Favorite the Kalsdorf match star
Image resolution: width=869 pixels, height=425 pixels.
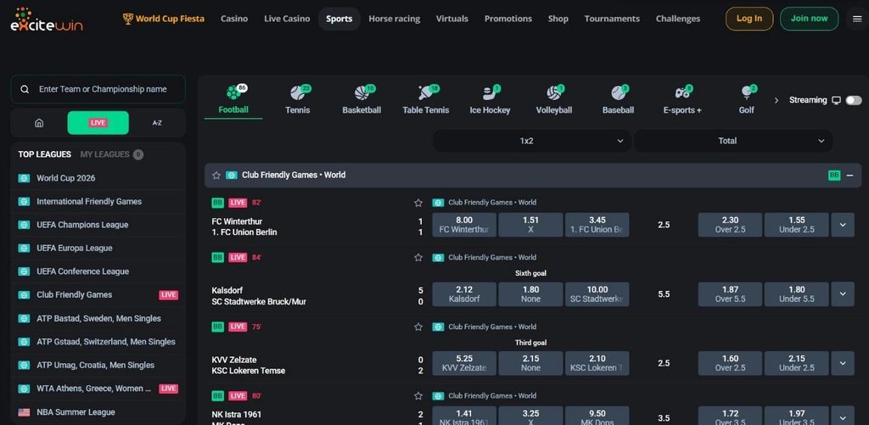pyautogui.click(x=418, y=258)
